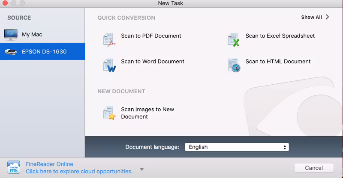Click the EPSON DS-1630 scanner icon
This screenshot has height=178, width=343.
tap(11, 52)
